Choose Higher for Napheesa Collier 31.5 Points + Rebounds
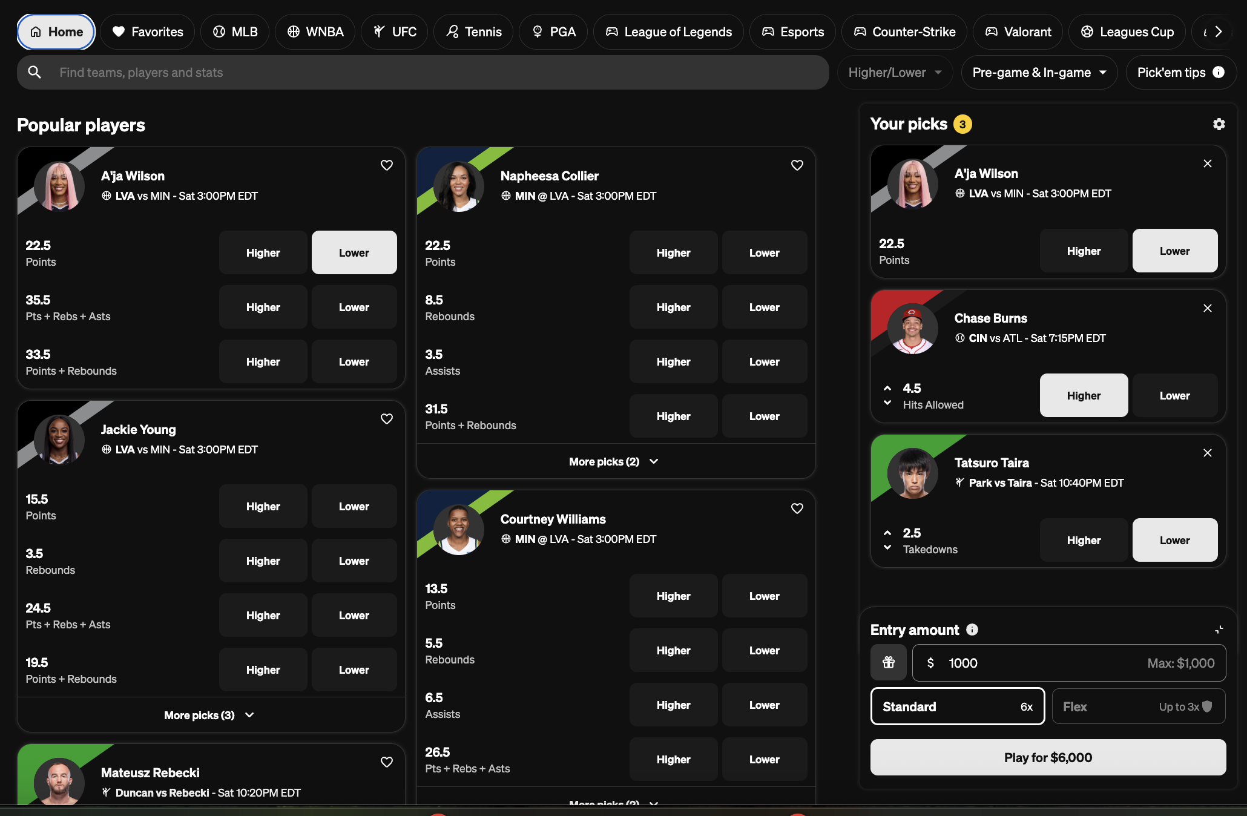Screen dimensions: 1247x816 pyautogui.click(x=673, y=416)
